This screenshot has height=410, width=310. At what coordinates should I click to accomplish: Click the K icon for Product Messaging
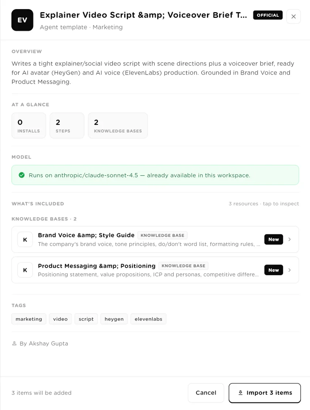25,270
